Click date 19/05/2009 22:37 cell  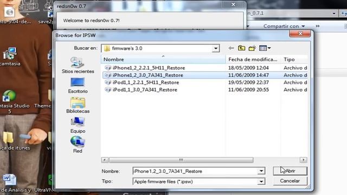pos(248,82)
